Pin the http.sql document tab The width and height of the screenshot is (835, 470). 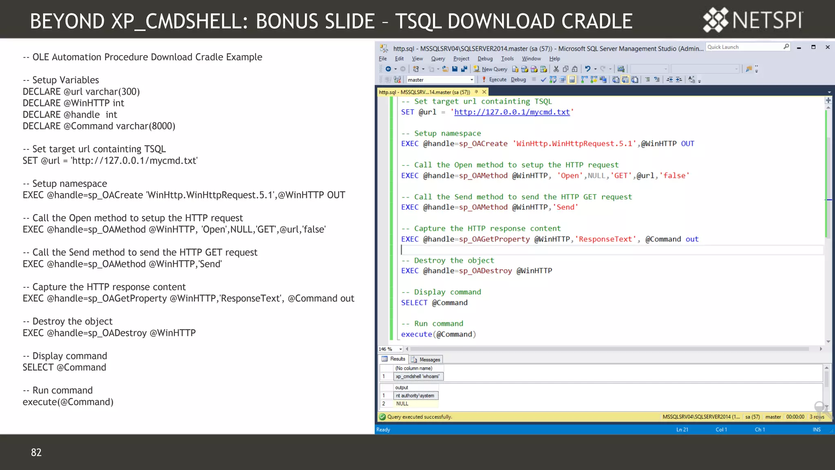click(x=476, y=92)
